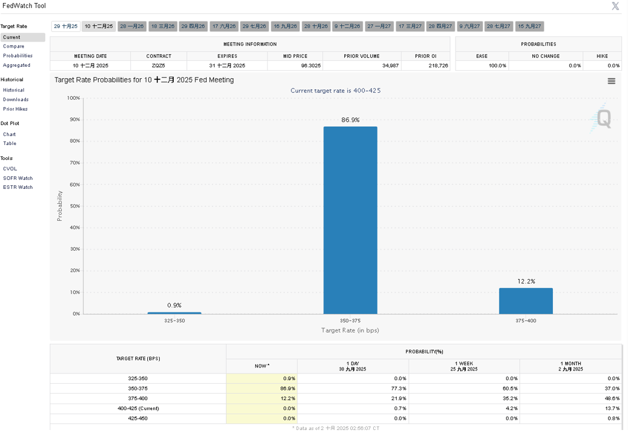The width and height of the screenshot is (628, 433).
Task: Go to the Aggregated view
Action: (16, 66)
